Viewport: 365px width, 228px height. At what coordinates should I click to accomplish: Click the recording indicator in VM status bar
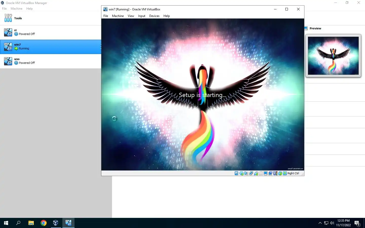tap(270, 173)
